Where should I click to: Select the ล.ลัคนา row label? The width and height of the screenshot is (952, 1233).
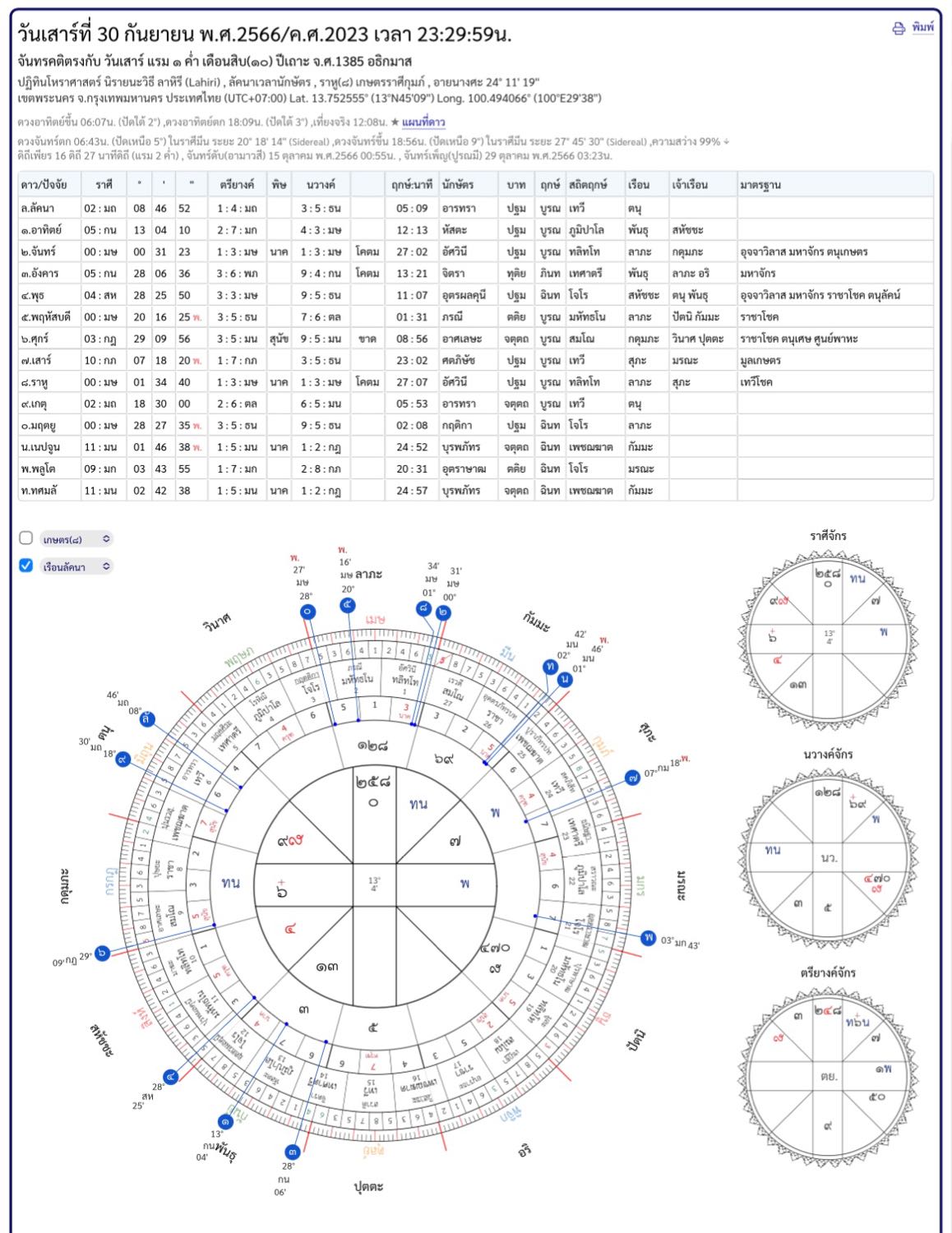[38, 209]
